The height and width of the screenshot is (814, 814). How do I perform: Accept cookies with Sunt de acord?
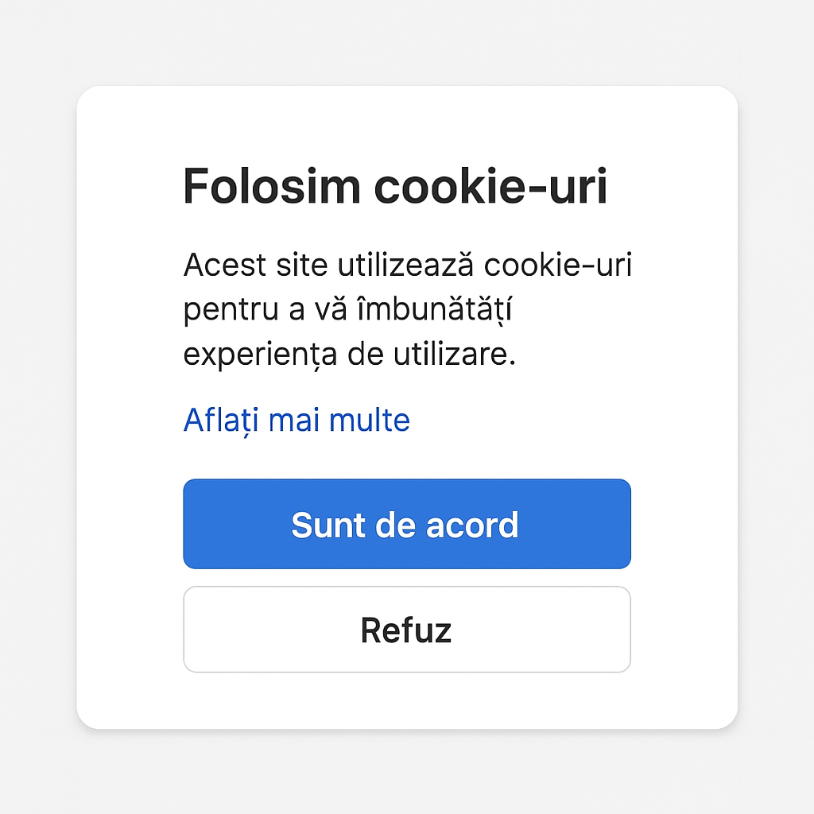pyautogui.click(x=406, y=524)
